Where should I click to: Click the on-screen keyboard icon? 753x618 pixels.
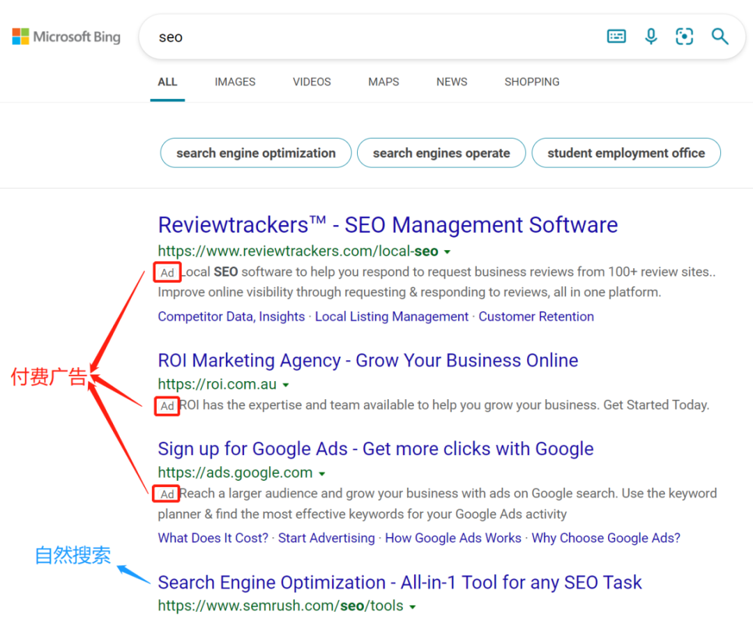[x=616, y=36]
